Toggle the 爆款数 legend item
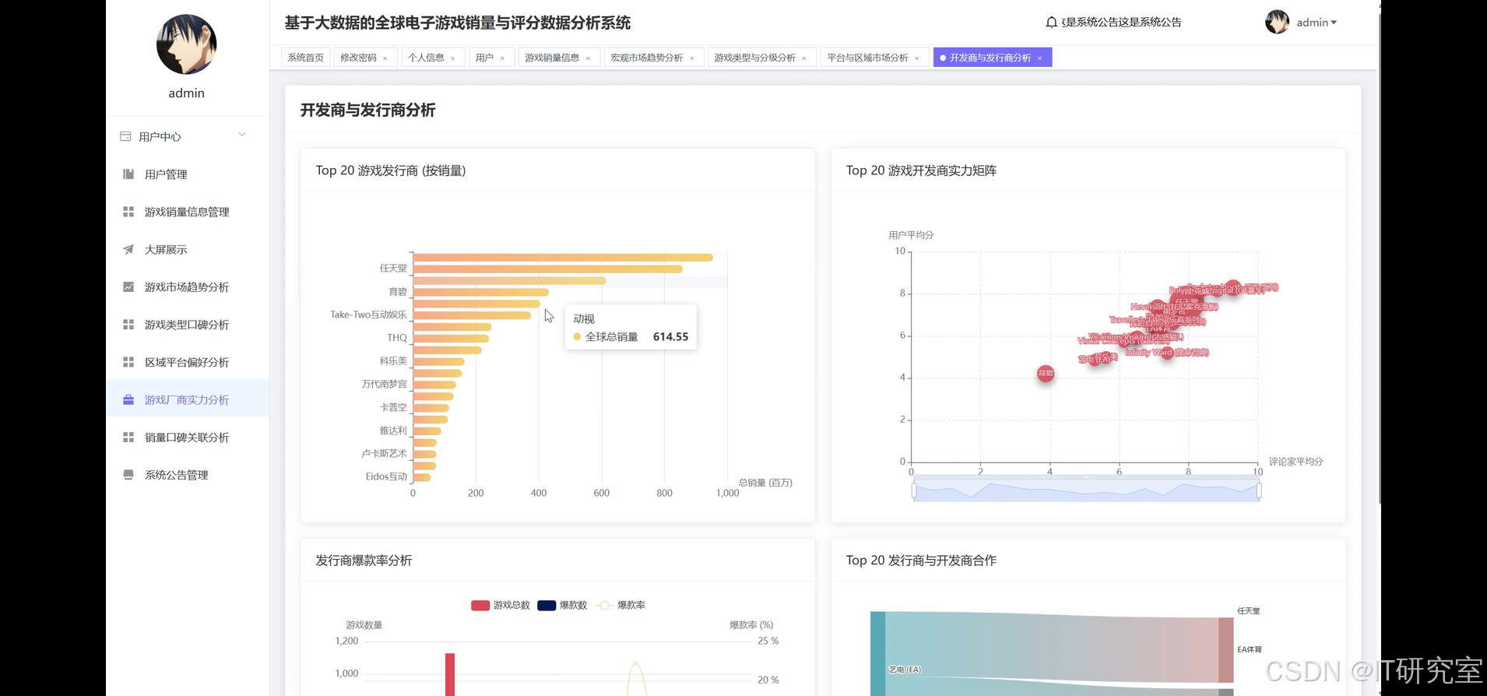 pyautogui.click(x=562, y=605)
